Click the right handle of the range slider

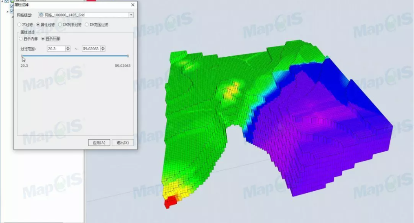[x=128, y=56]
